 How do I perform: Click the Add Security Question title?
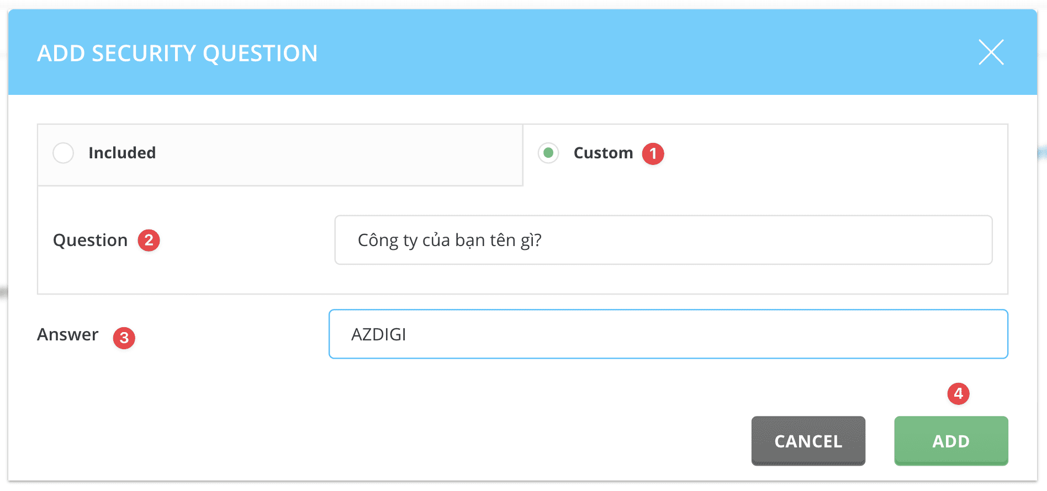point(177,54)
